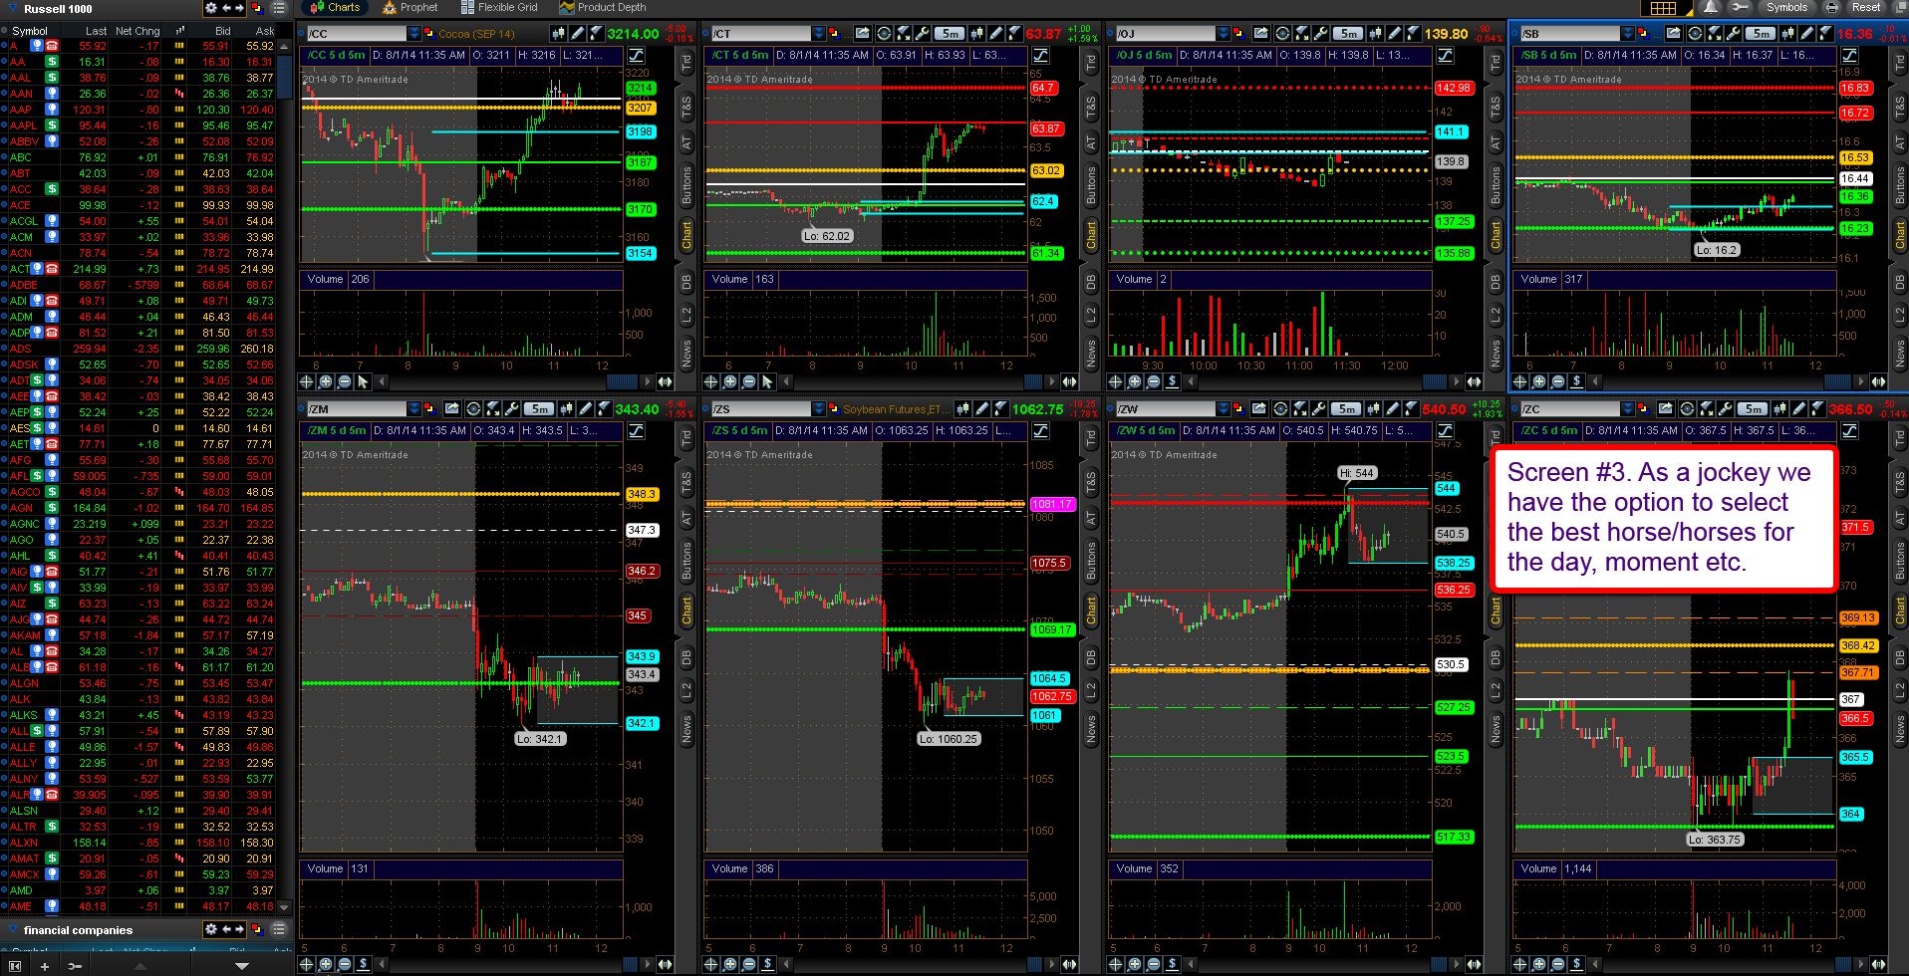The height and width of the screenshot is (976, 1909).
Task: Toggle the L2 side panel on the /CC chart
Action: 686,315
